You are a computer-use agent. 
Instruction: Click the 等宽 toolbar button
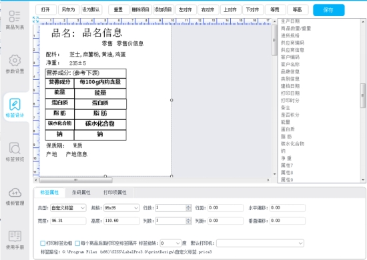pos(275,9)
